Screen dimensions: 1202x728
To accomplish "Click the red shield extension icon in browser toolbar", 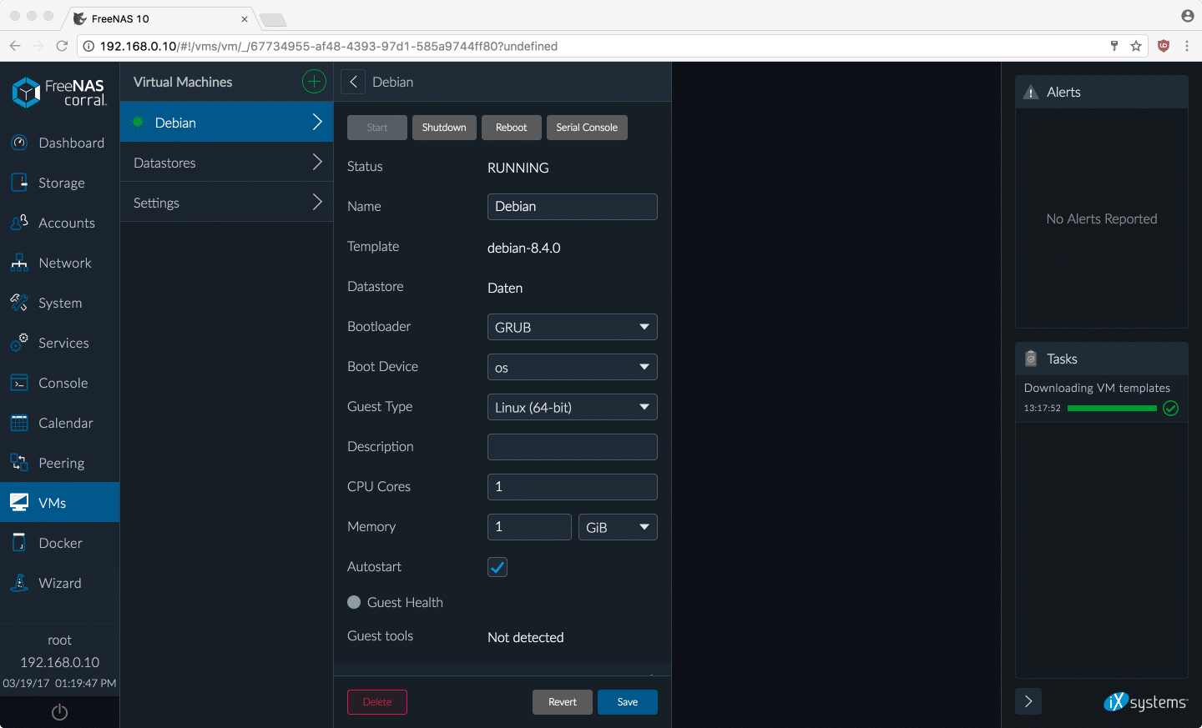I will point(1164,46).
